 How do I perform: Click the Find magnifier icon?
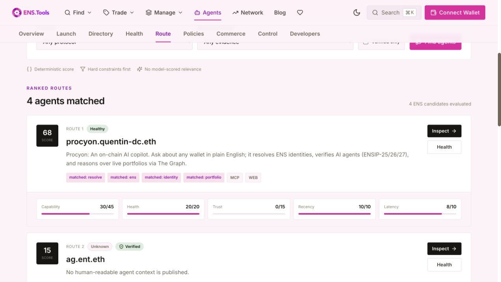coord(68,13)
